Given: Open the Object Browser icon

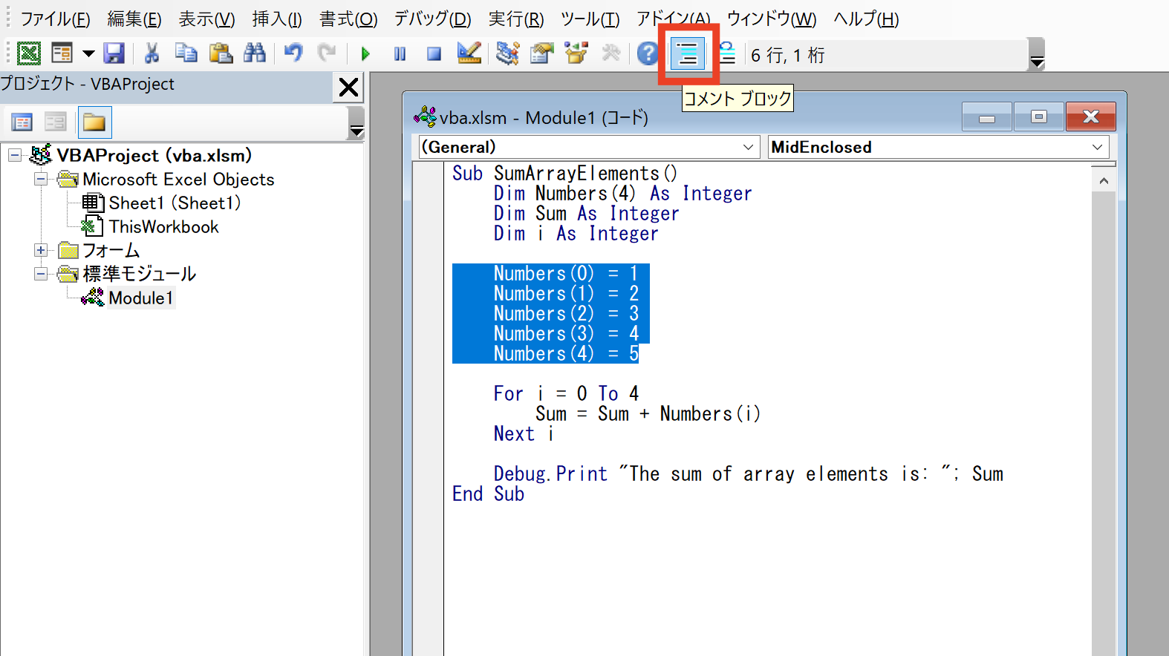Looking at the screenshot, I should [x=576, y=53].
